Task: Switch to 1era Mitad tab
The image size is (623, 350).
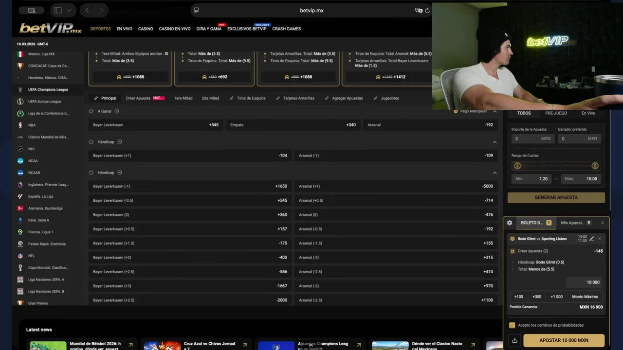Action: (183, 98)
